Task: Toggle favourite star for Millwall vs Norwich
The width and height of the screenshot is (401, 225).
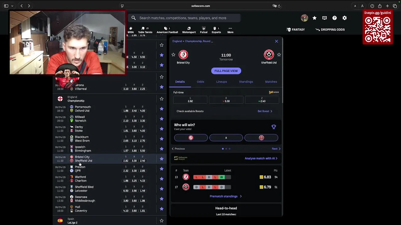Action: pos(161,119)
